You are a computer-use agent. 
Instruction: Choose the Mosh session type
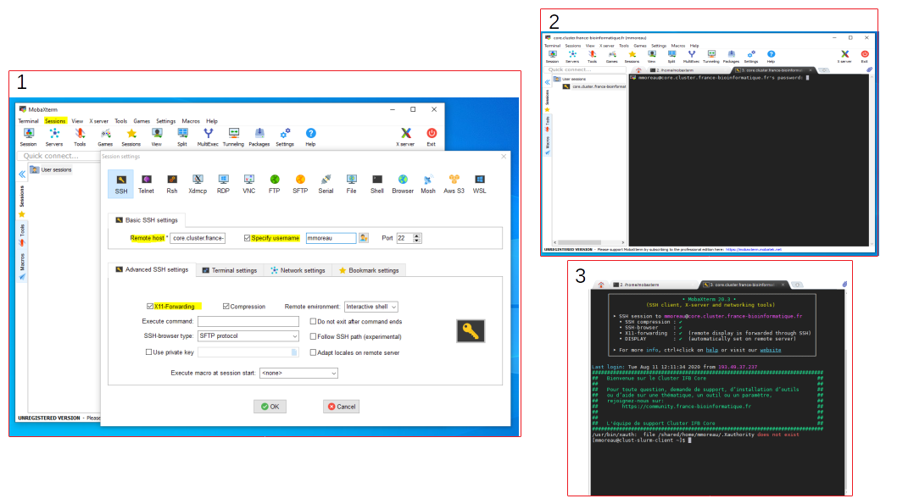click(x=428, y=184)
